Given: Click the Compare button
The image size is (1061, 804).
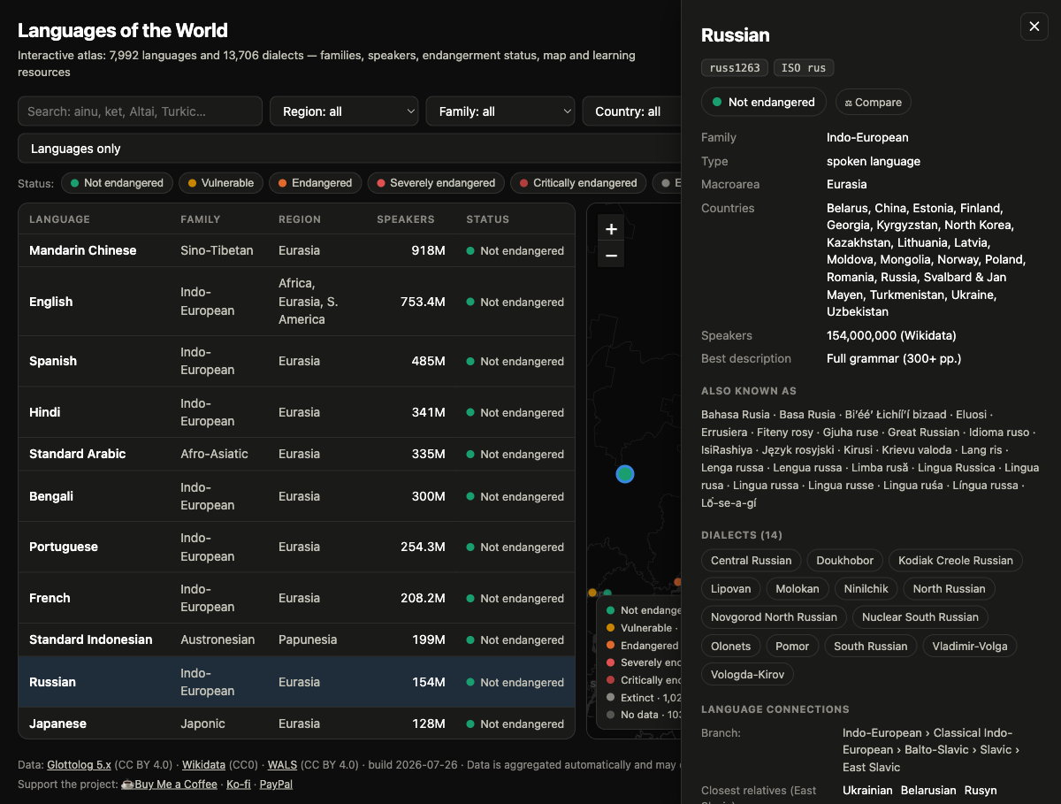Looking at the screenshot, I should click(x=874, y=102).
